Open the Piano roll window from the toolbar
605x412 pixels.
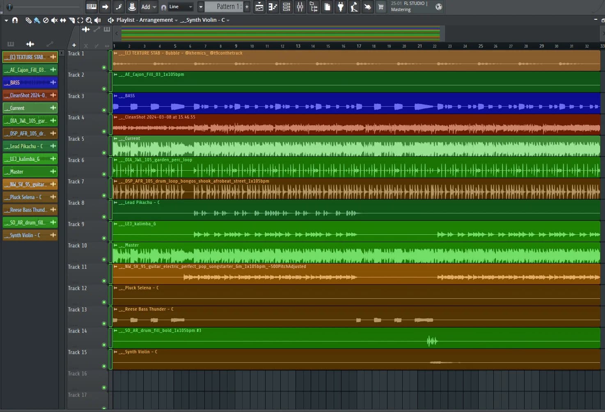(x=273, y=7)
